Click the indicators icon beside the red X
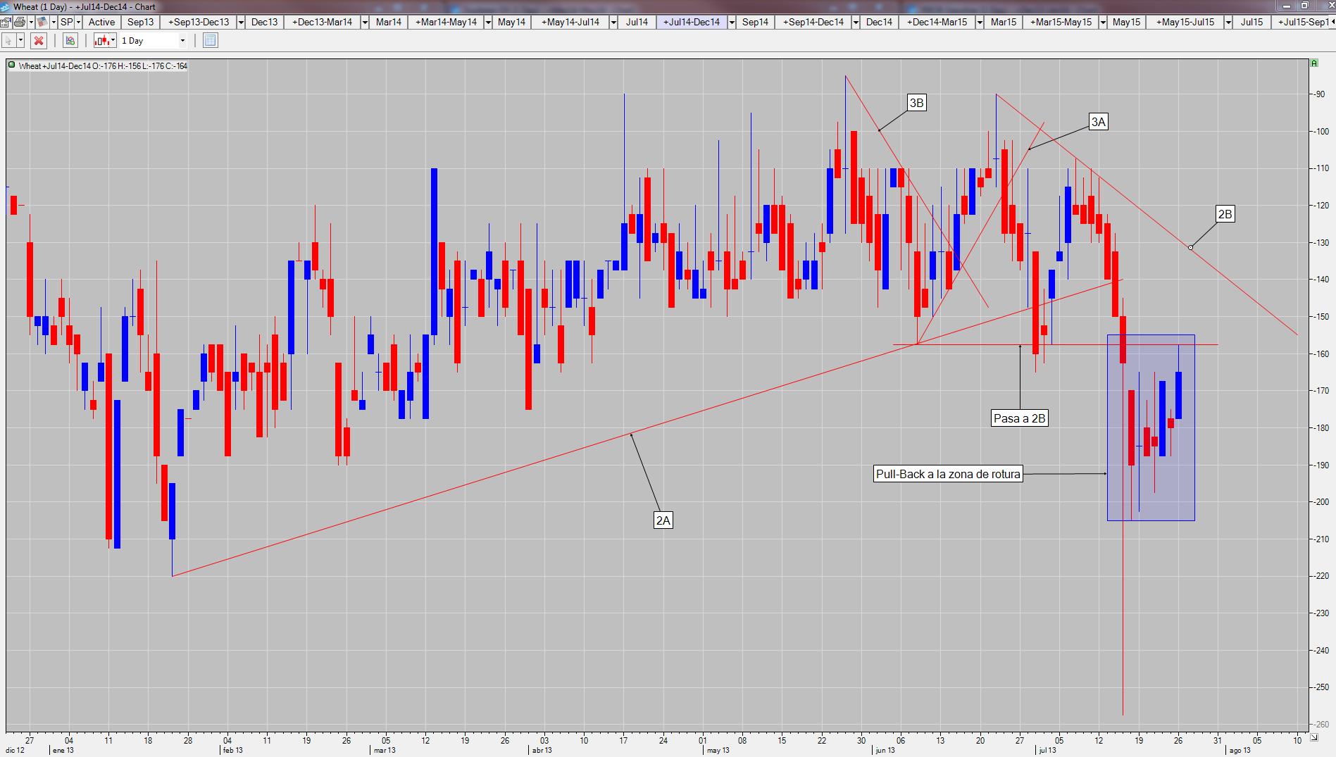This screenshot has height=757, width=1336. tap(70, 40)
